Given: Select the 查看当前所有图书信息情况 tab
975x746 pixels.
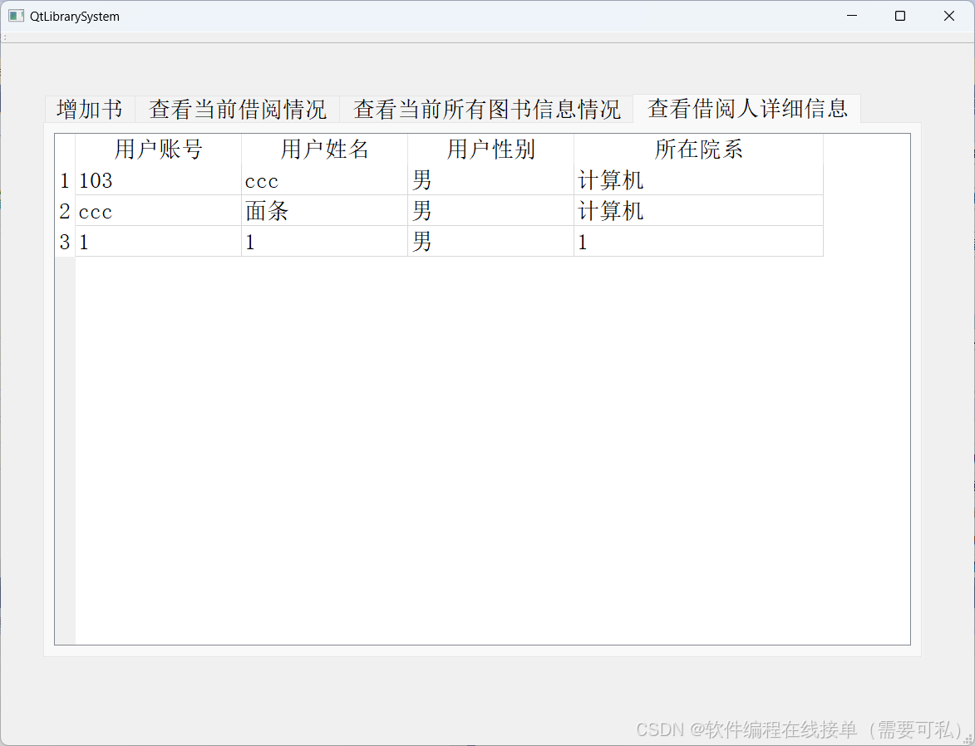Looking at the screenshot, I should (486, 109).
